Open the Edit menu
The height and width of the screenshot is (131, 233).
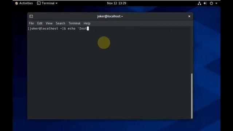click(40, 23)
